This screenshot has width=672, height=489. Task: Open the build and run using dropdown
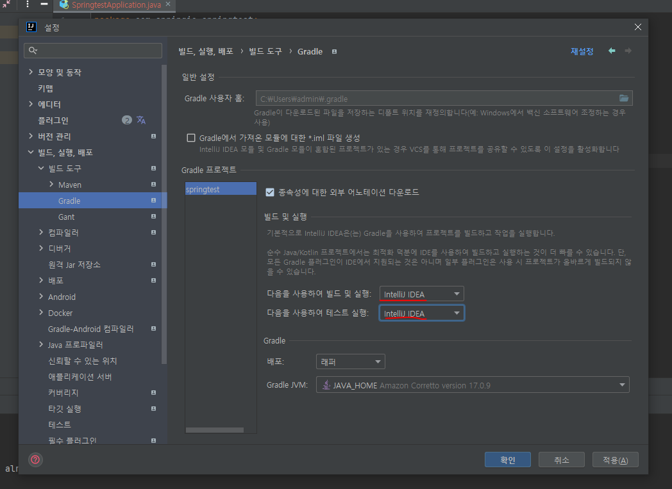click(x=421, y=294)
